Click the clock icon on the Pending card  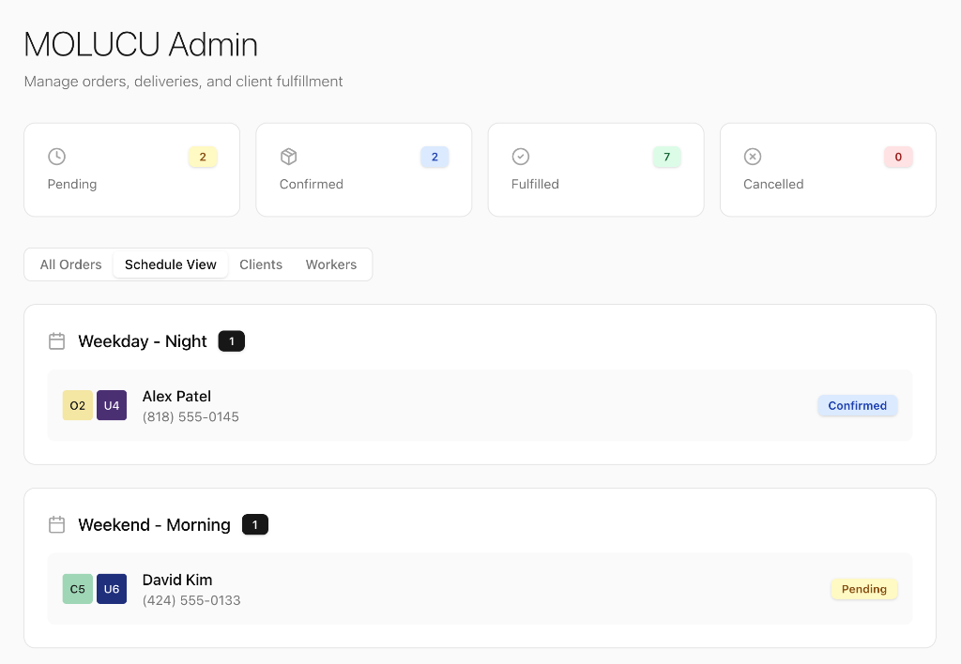tap(56, 157)
